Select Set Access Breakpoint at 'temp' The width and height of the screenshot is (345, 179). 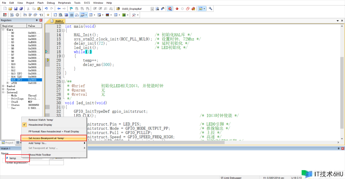pyautogui.click(x=46, y=138)
